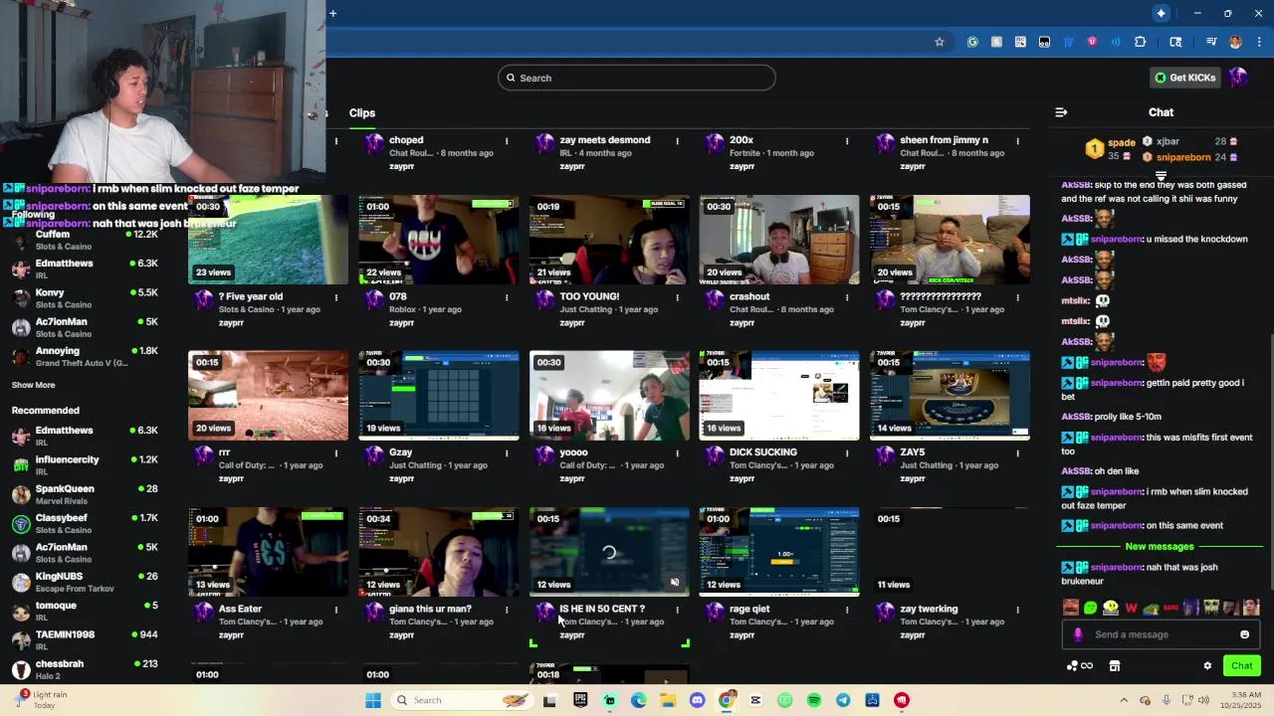1274x716 pixels.
Task: Open the QR code extension icon
Action: click(x=1020, y=42)
